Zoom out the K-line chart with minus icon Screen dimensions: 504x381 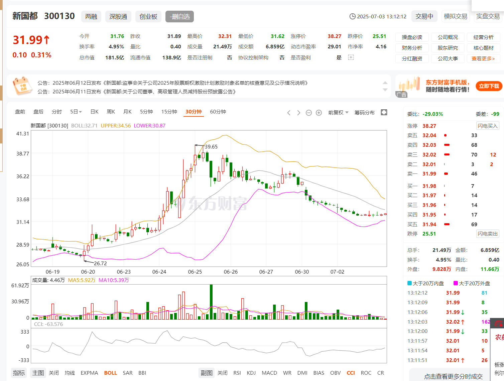click(x=309, y=113)
